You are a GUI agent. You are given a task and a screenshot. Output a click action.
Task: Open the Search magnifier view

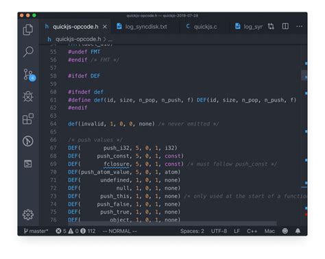pos(28,52)
